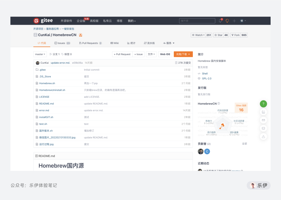Click the orange lightbulb icon in top bar
The height and width of the screenshot is (200, 281).
(x=227, y=21)
